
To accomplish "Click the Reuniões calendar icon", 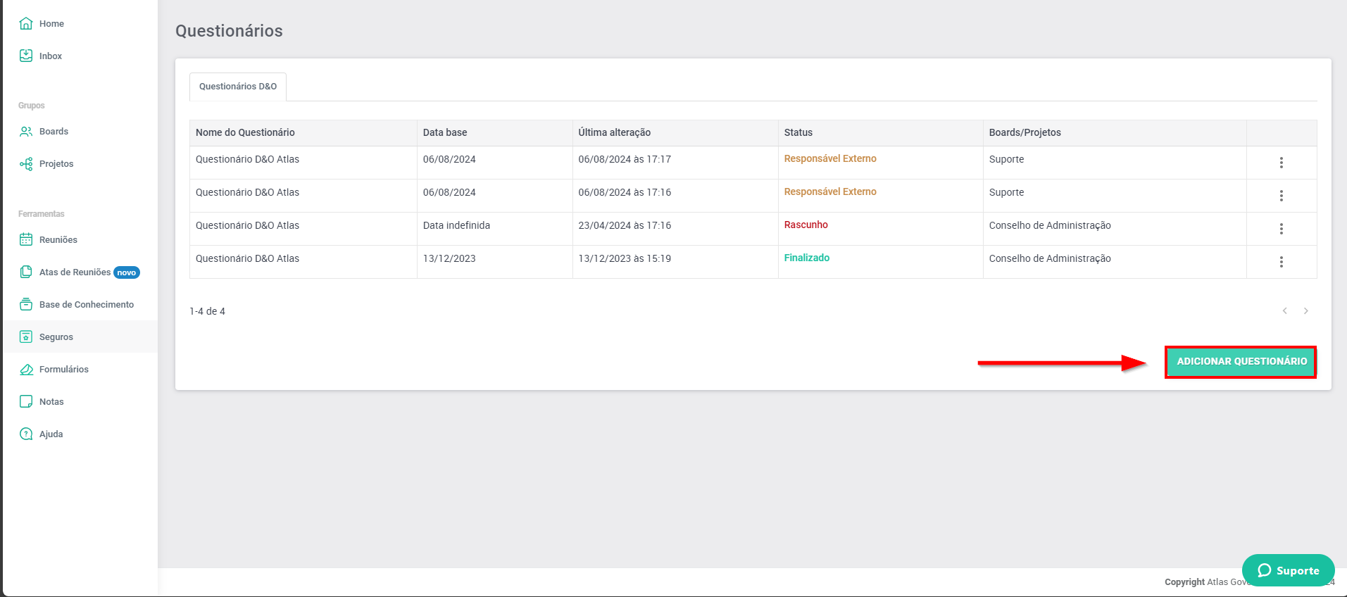I will [26, 240].
